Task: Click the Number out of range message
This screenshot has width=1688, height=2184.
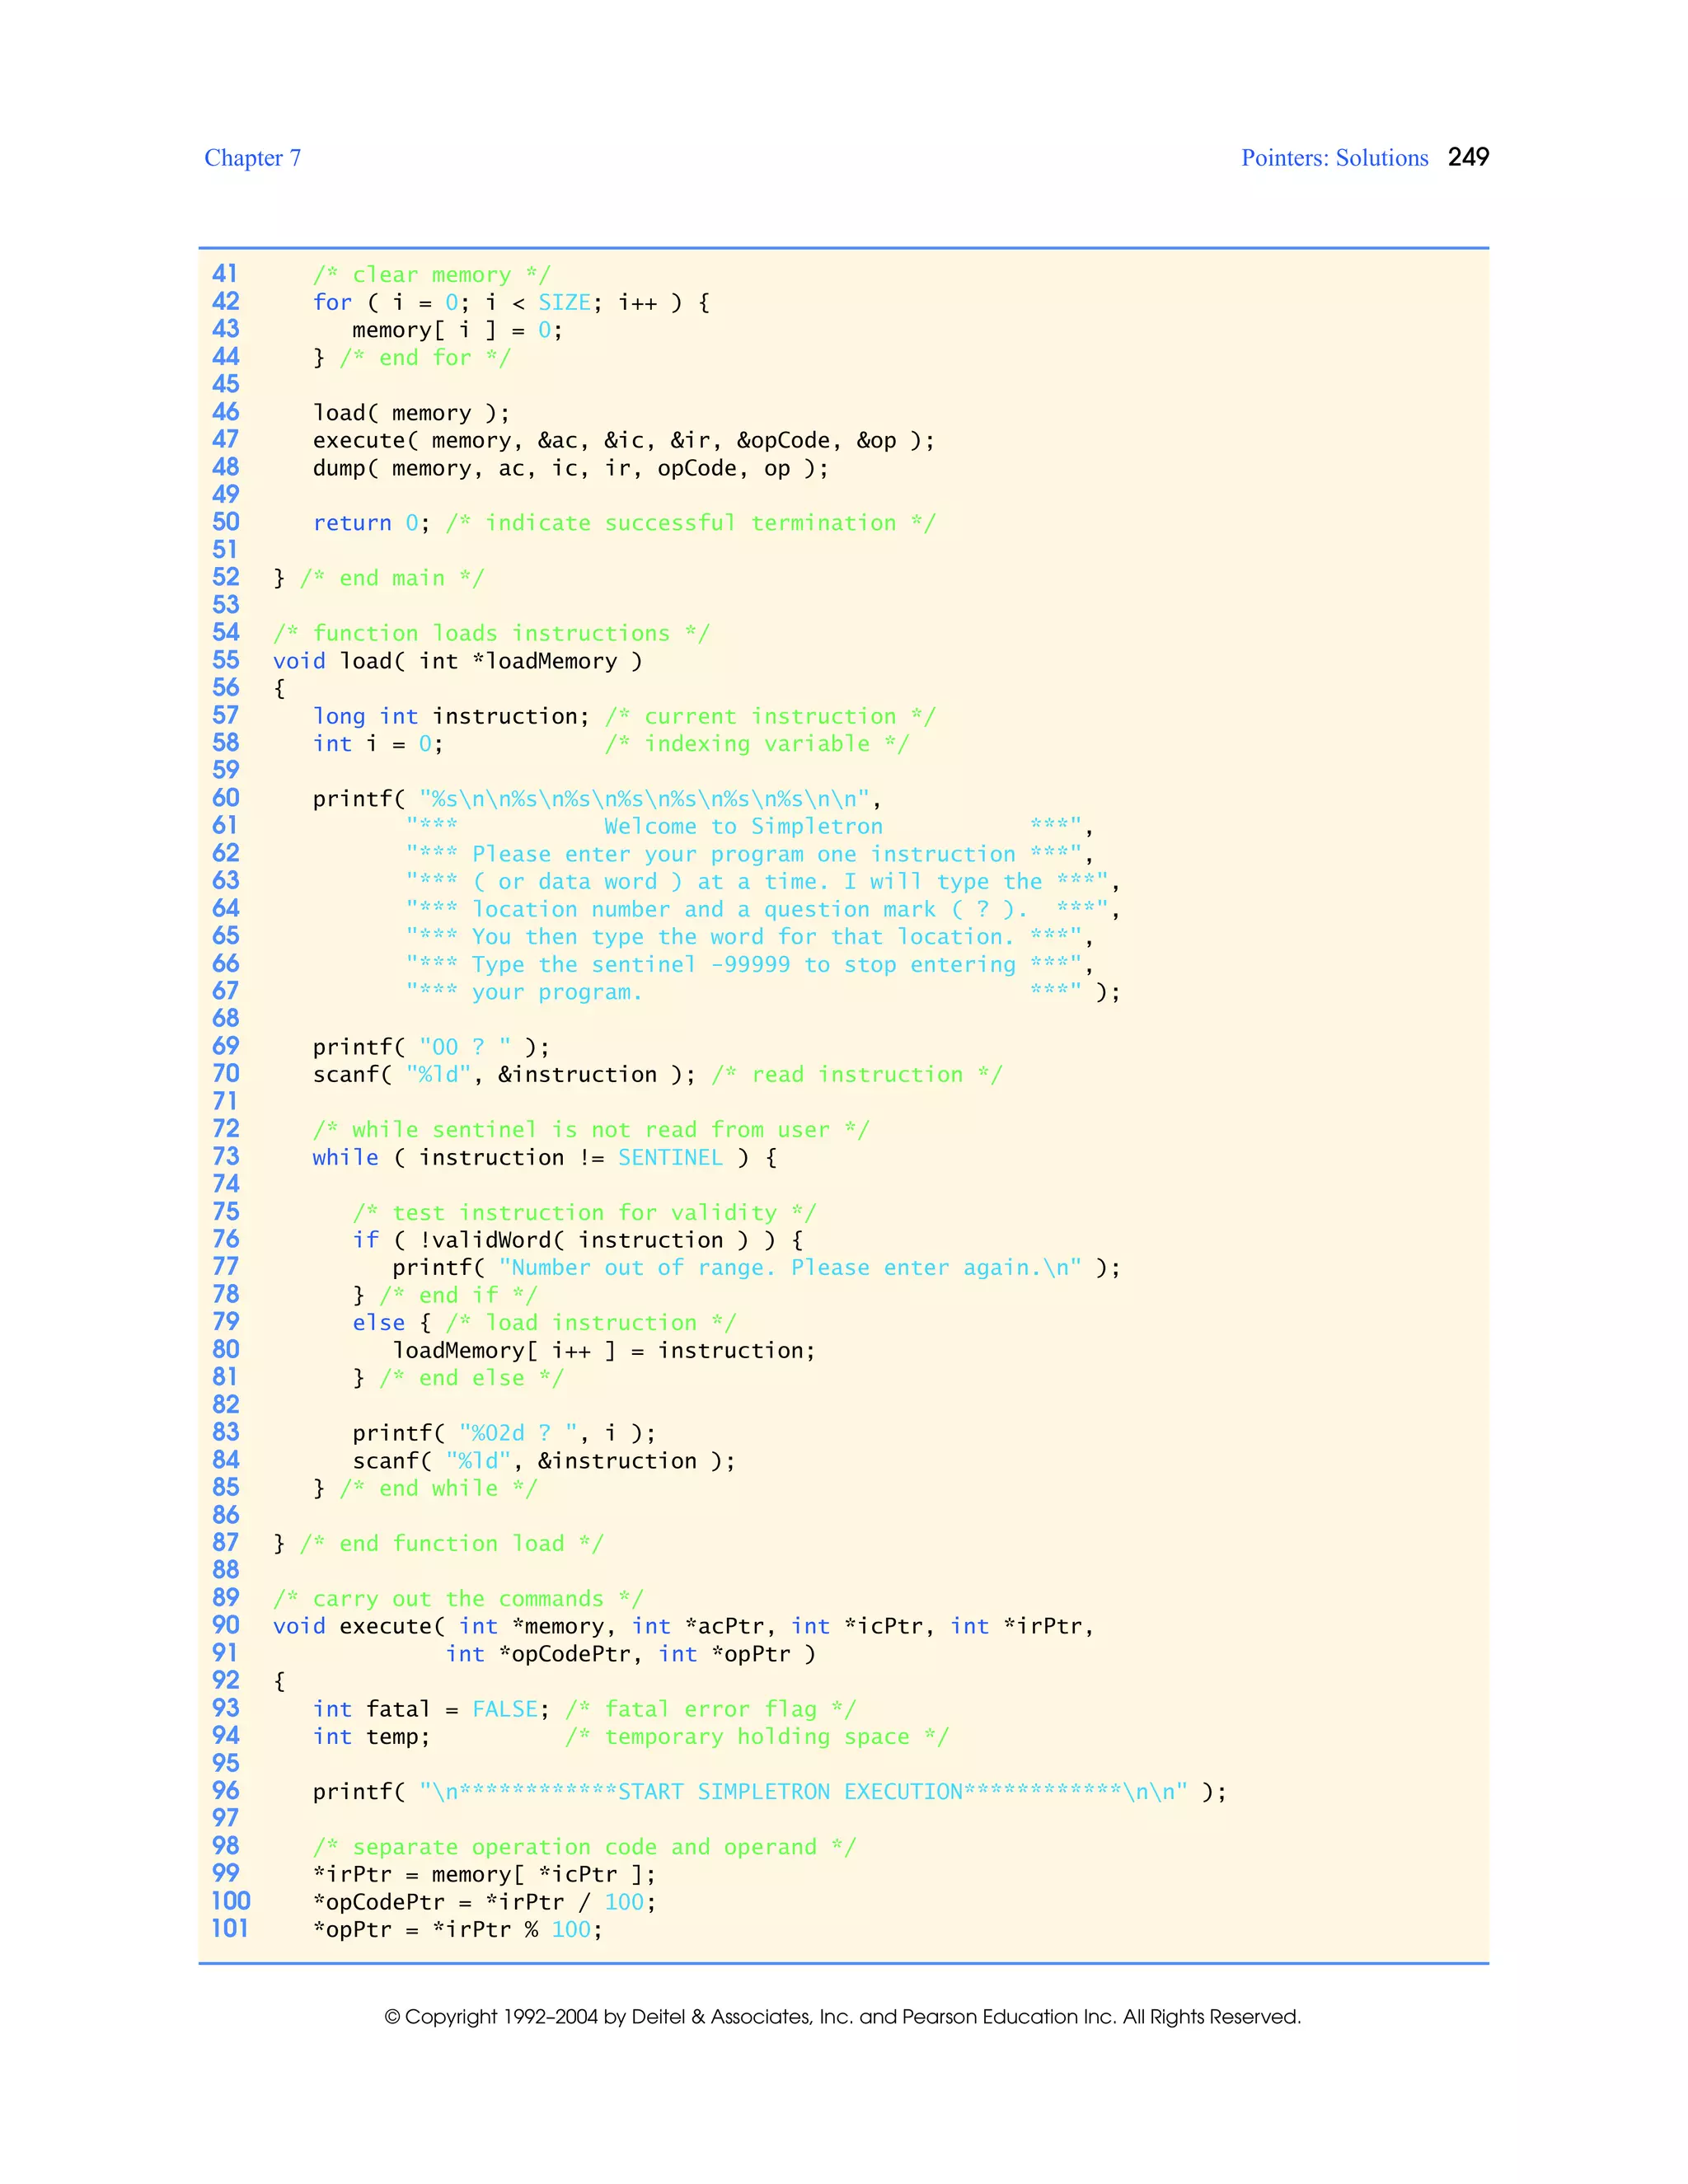Action: coord(789,1268)
